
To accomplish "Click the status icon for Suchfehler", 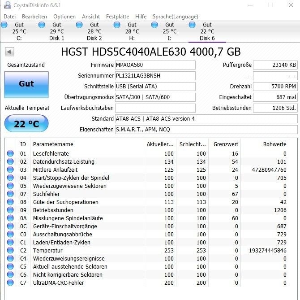I will pos(10,194).
